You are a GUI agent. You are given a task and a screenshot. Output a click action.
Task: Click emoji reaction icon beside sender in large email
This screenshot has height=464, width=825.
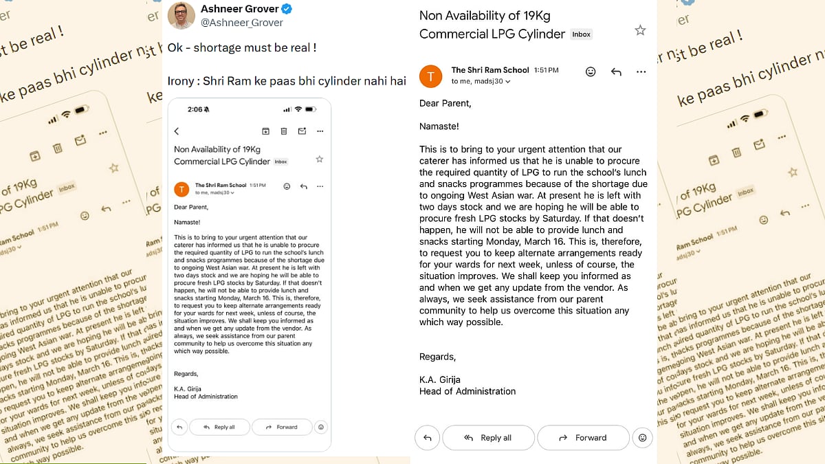coord(591,72)
